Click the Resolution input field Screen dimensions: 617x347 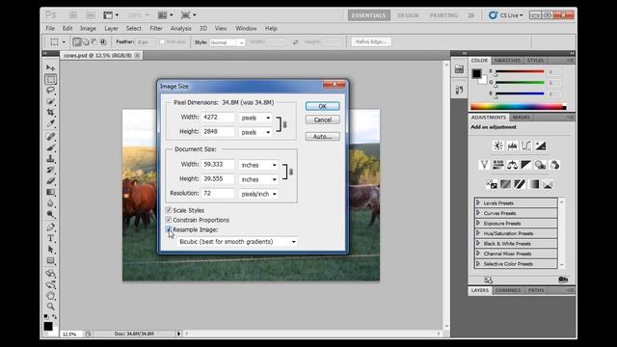click(x=218, y=193)
